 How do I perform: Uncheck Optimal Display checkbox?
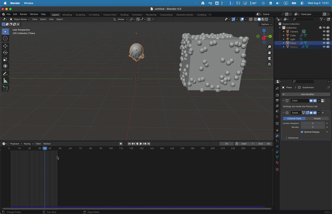pyautogui.click(x=302, y=132)
